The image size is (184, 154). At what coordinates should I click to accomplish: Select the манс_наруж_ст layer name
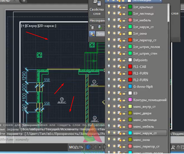point(145,133)
